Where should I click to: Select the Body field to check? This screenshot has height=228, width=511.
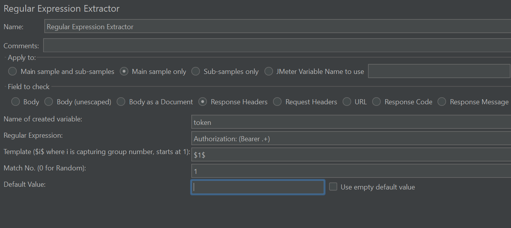click(16, 102)
